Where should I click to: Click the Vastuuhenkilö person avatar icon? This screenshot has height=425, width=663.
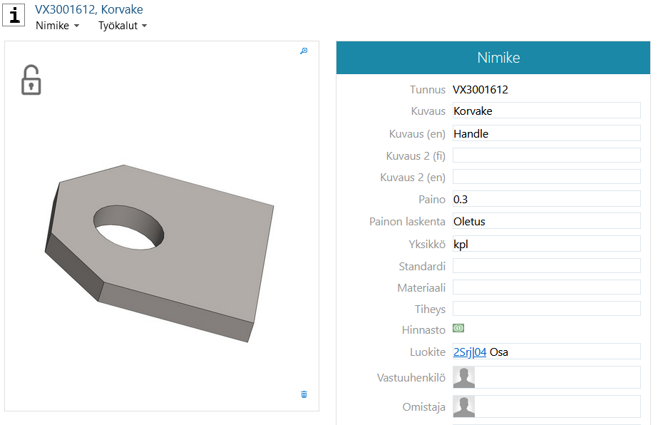(464, 378)
